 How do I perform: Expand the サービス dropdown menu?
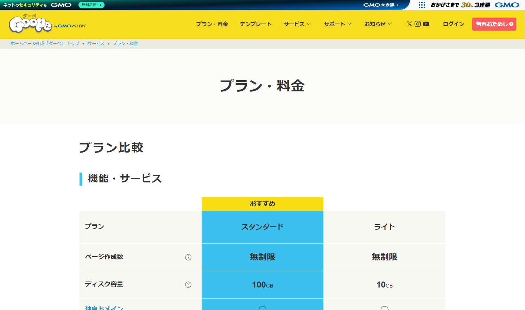(297, 24)
